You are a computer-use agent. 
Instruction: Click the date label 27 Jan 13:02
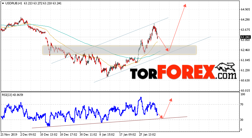147,135
